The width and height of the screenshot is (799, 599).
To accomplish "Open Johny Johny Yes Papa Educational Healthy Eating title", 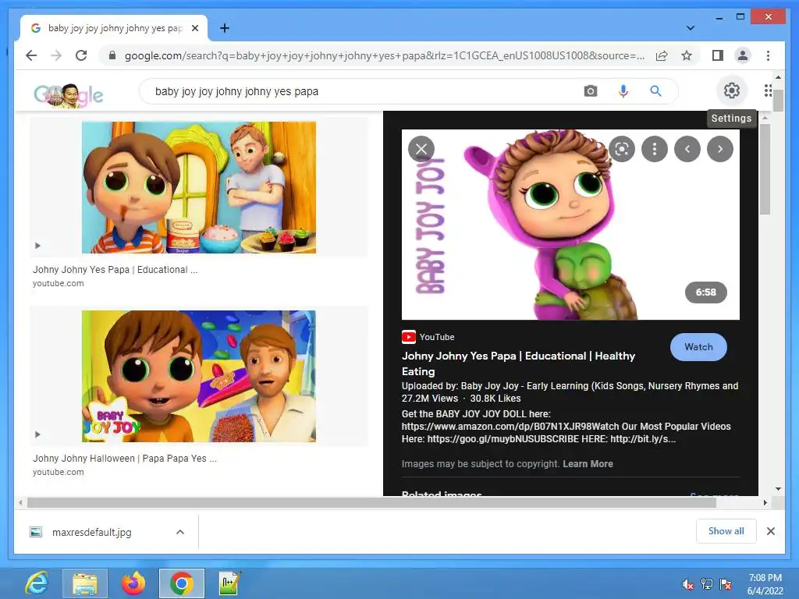I will (518, 363).
